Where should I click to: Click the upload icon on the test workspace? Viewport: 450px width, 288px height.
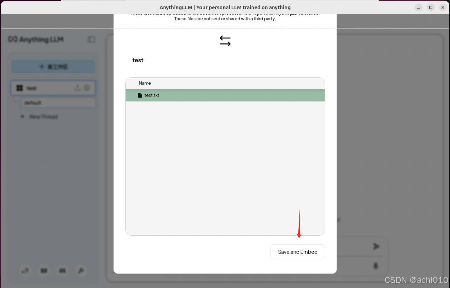pyautogui.click(x=77, y=88)
